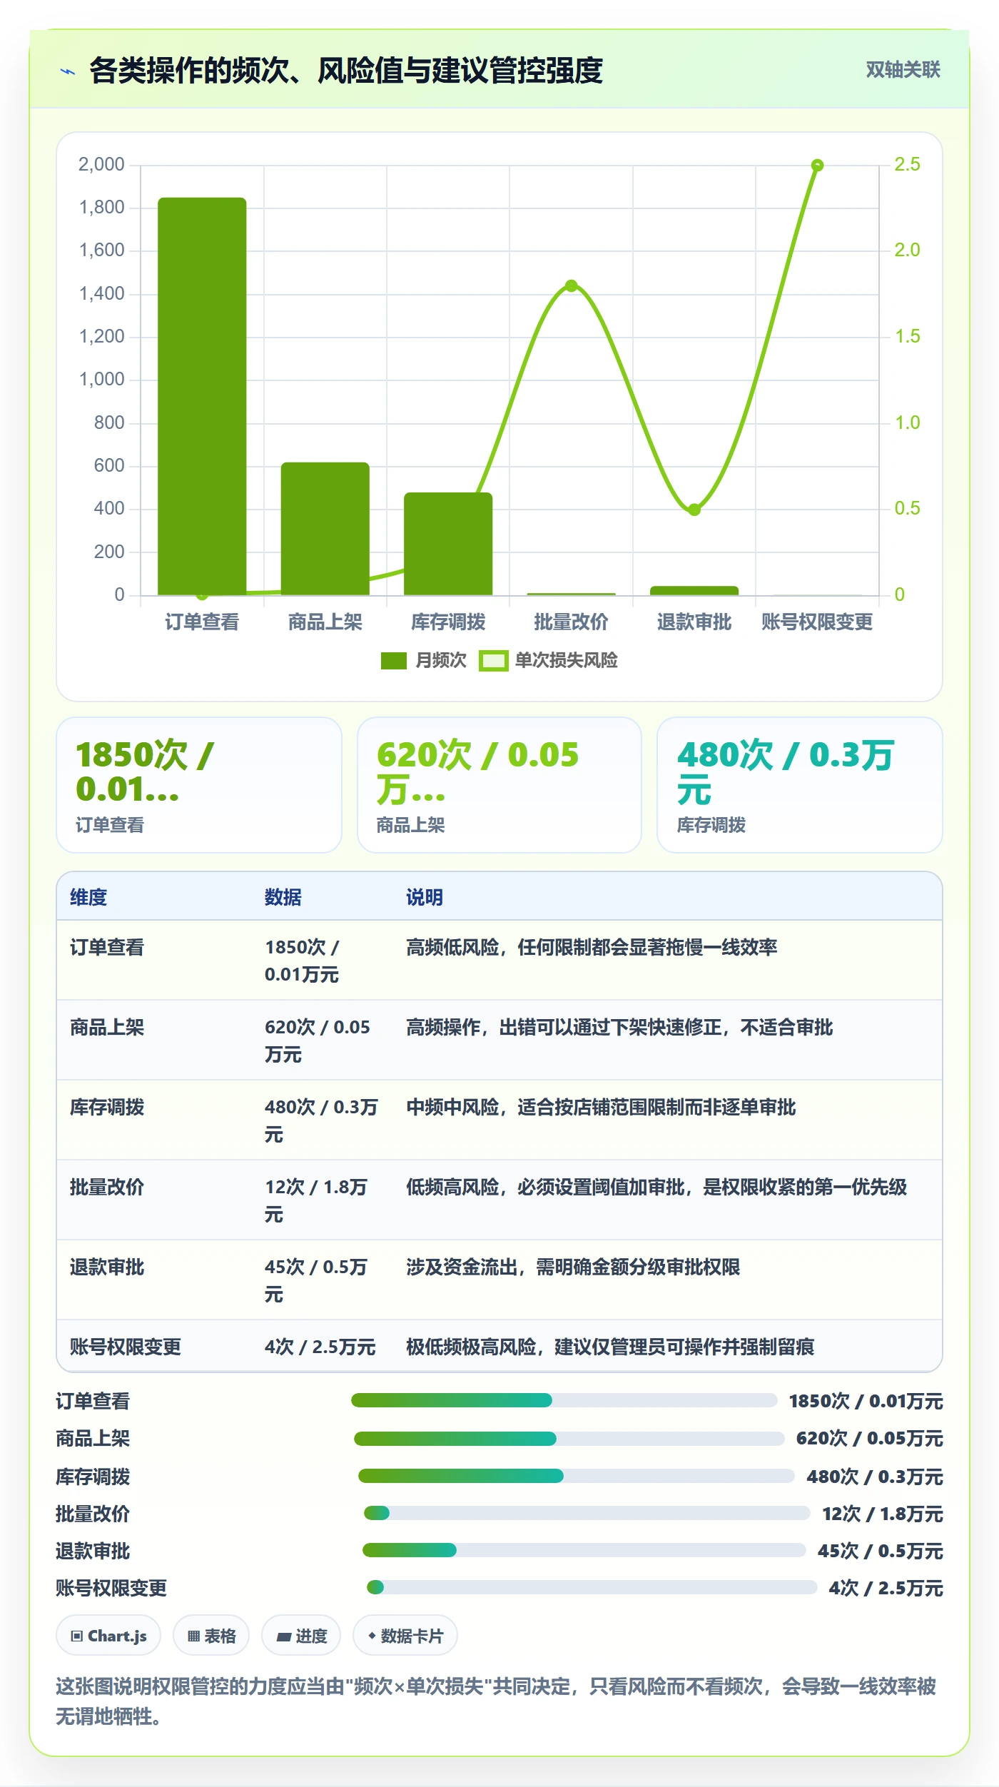Open the 620次 商品上架 data card
The width and height of the screenshot is (999, 1787).
pyautogui.click(x=499, y=785)
